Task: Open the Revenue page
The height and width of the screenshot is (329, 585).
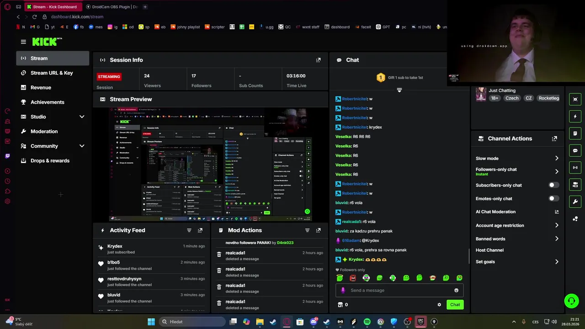Action: (x=53, y=88)
